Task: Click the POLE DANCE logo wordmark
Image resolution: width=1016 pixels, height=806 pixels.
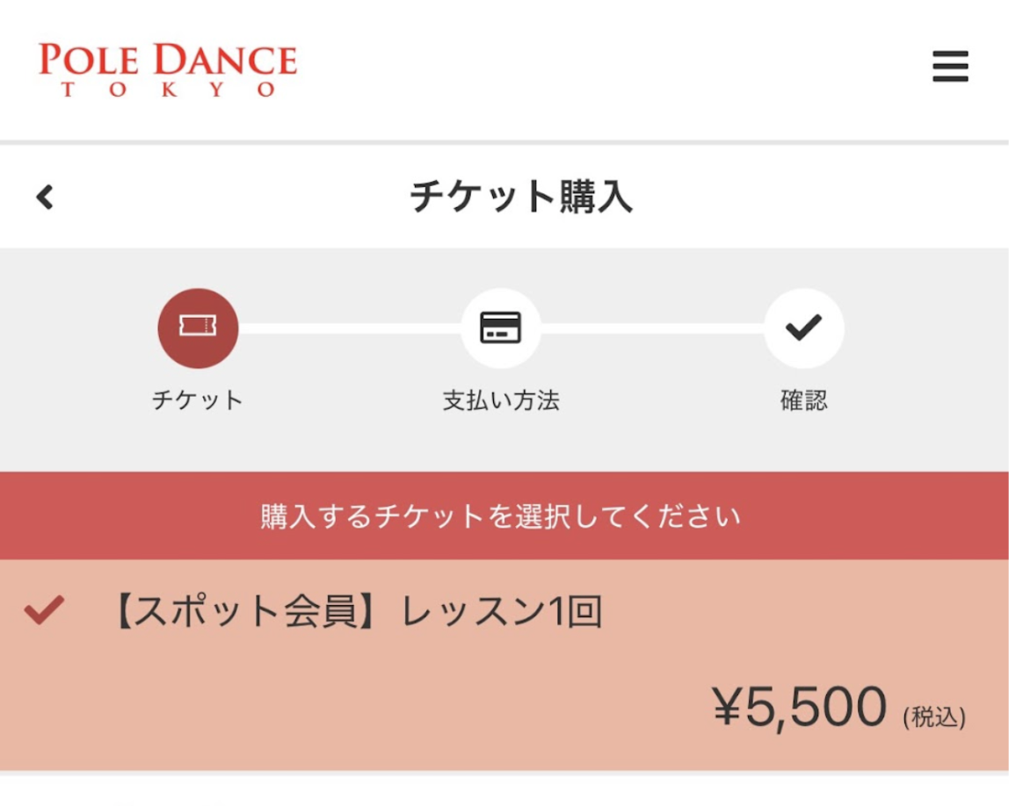Action: pyautogui.click(x=168, y=60)
